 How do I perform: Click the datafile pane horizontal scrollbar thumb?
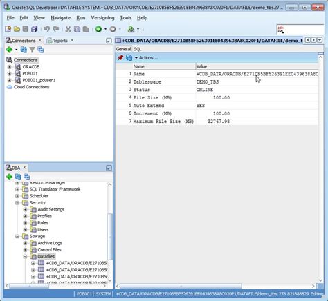tap(181, 286)
